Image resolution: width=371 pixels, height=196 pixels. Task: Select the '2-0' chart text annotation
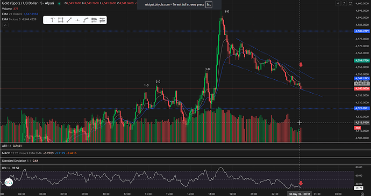[x=158, y=82]
